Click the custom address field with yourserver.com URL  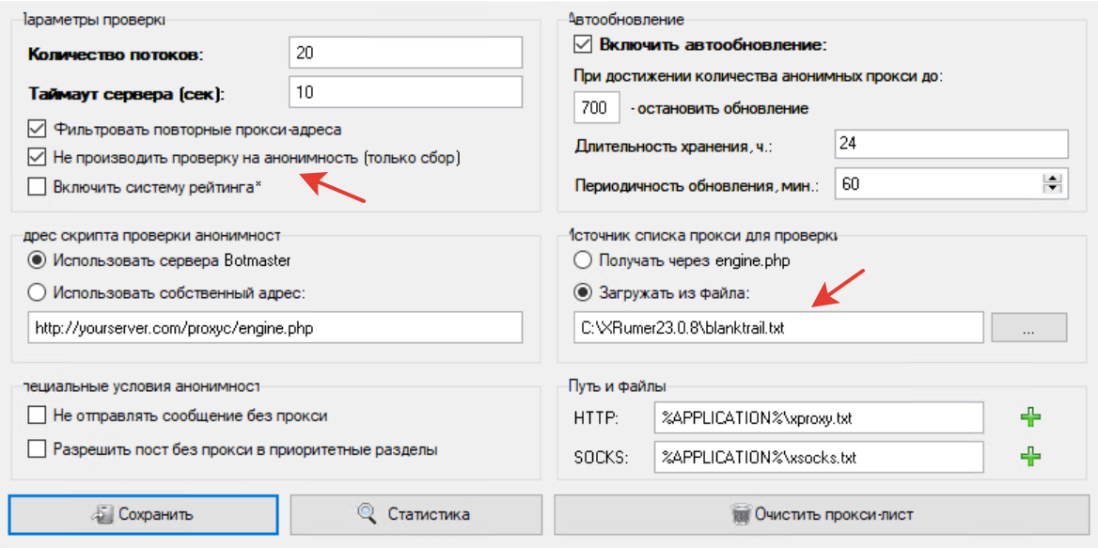pyautogui.click(x=275, y=327)
